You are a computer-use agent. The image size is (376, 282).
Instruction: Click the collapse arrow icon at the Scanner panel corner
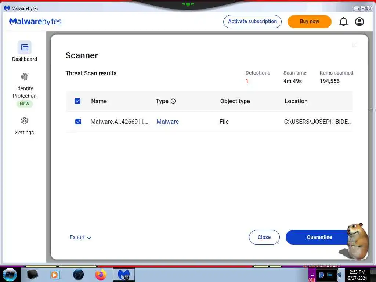point(354,45)
